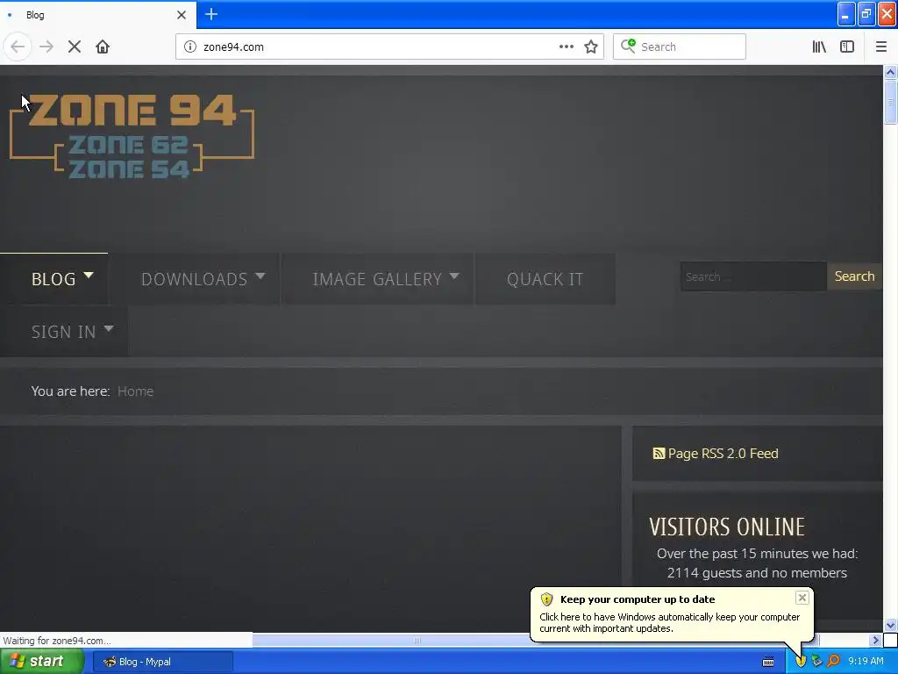This screenshot has width=898, height=674.
Task: Click the Windows security shield tray icon
Action: point(801,661)
